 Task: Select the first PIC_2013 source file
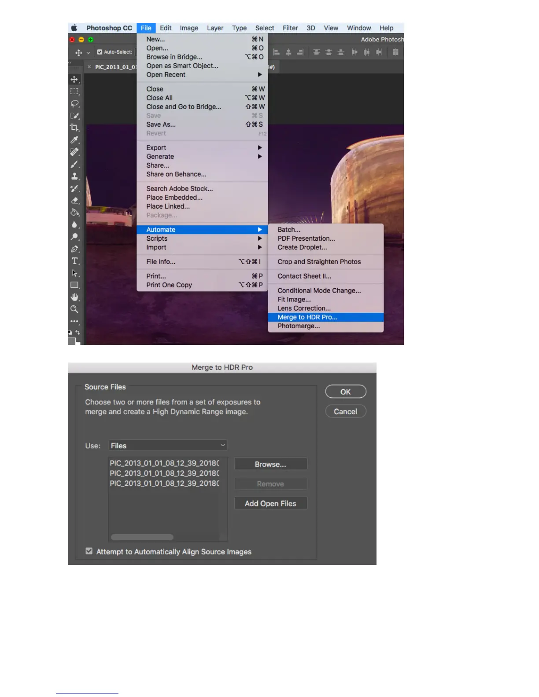(x=164, y=463)
